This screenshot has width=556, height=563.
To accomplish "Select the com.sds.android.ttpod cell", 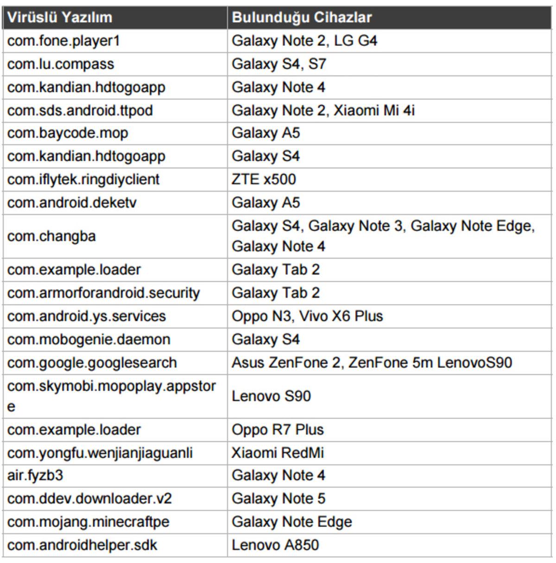I will pyautogui.click(x=80, y=110).
